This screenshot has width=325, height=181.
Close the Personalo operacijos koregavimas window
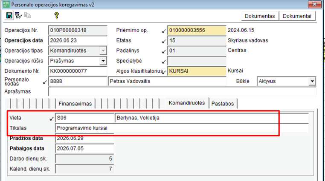pos(314,4)
